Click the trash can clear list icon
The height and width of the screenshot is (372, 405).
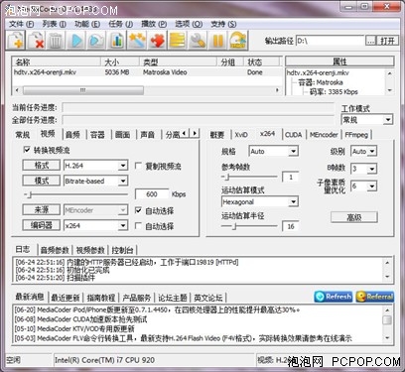tap(56, 40)
